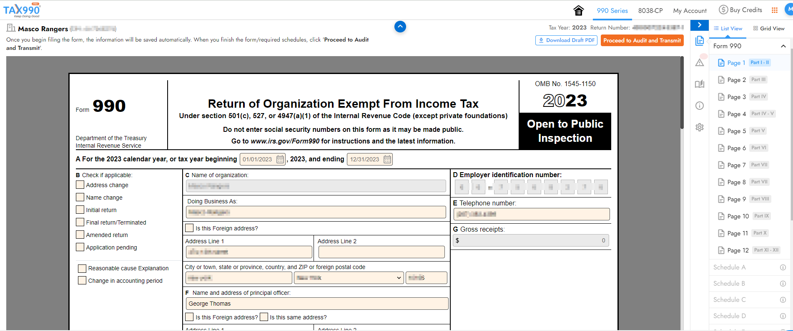Open the apps grid launcher icon
The image size is (793, 331).
pyautogui.click(x=775, y=10)
